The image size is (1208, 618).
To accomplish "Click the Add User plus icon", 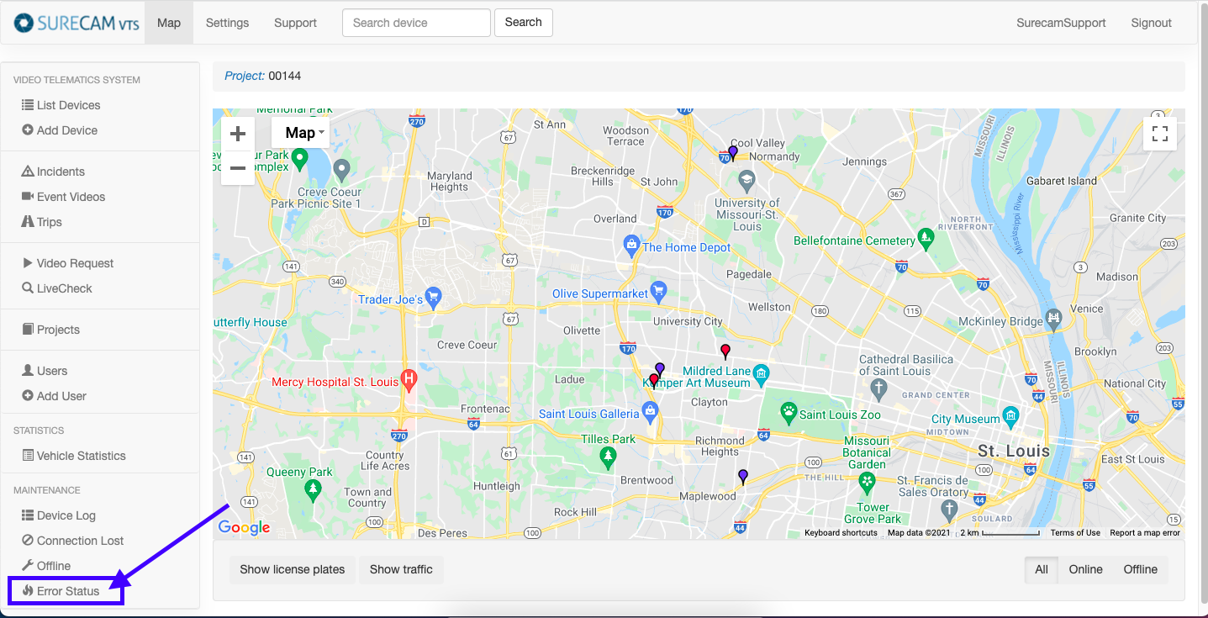I will click(28, 396).
